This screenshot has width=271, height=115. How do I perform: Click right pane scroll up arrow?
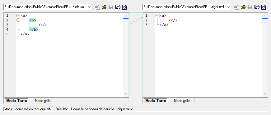tap(265, 16)
